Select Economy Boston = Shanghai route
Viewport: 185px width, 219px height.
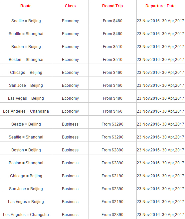coord(26,60)
